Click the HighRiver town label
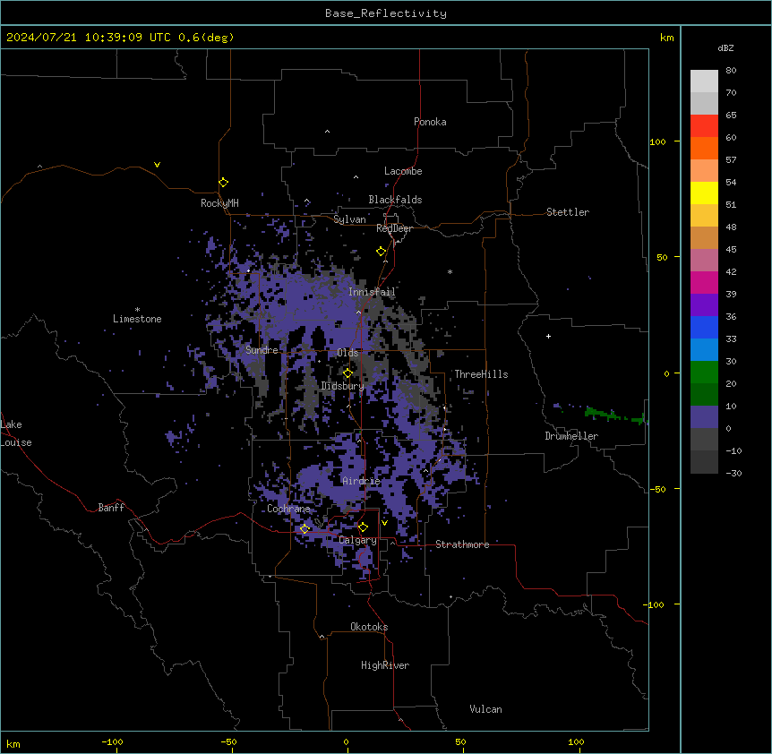 coord(385,665)
